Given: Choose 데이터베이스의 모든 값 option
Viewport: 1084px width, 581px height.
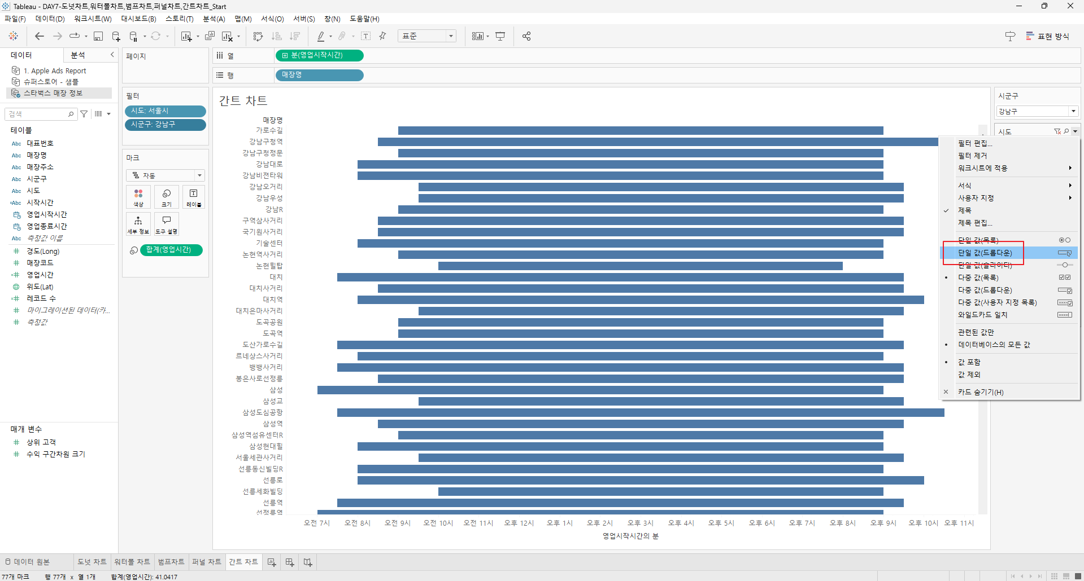Looking at the screenshot, I should click(x=1009, y=345).
